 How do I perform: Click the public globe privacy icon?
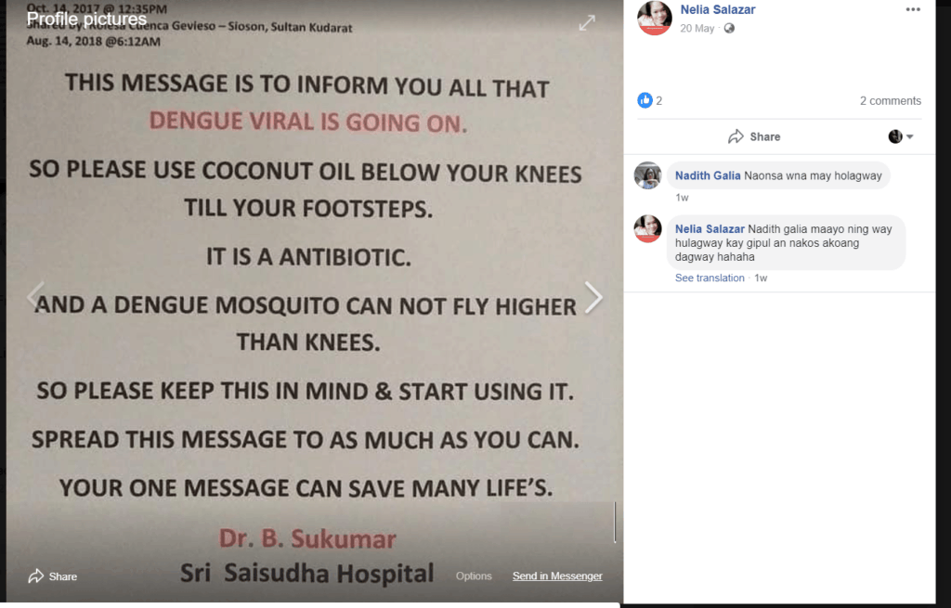729,29
